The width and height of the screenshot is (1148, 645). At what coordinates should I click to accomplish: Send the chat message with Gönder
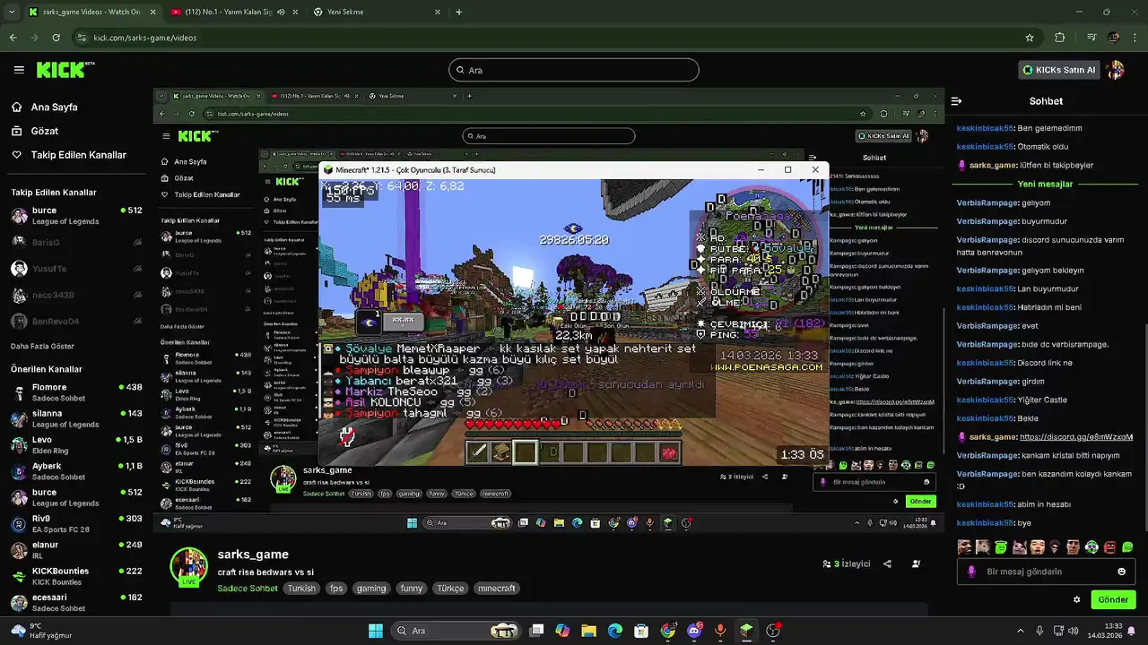click(1113, 599)
